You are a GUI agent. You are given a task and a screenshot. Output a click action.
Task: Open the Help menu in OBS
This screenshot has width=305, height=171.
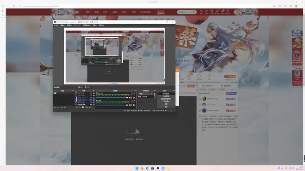[x=101, y=25]
